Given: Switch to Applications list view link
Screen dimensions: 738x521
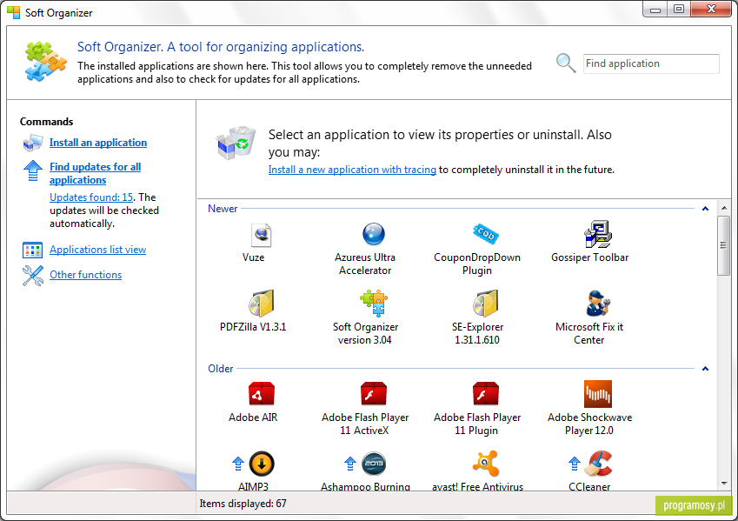Looking at the screenshot, I should tap(98, 250).
